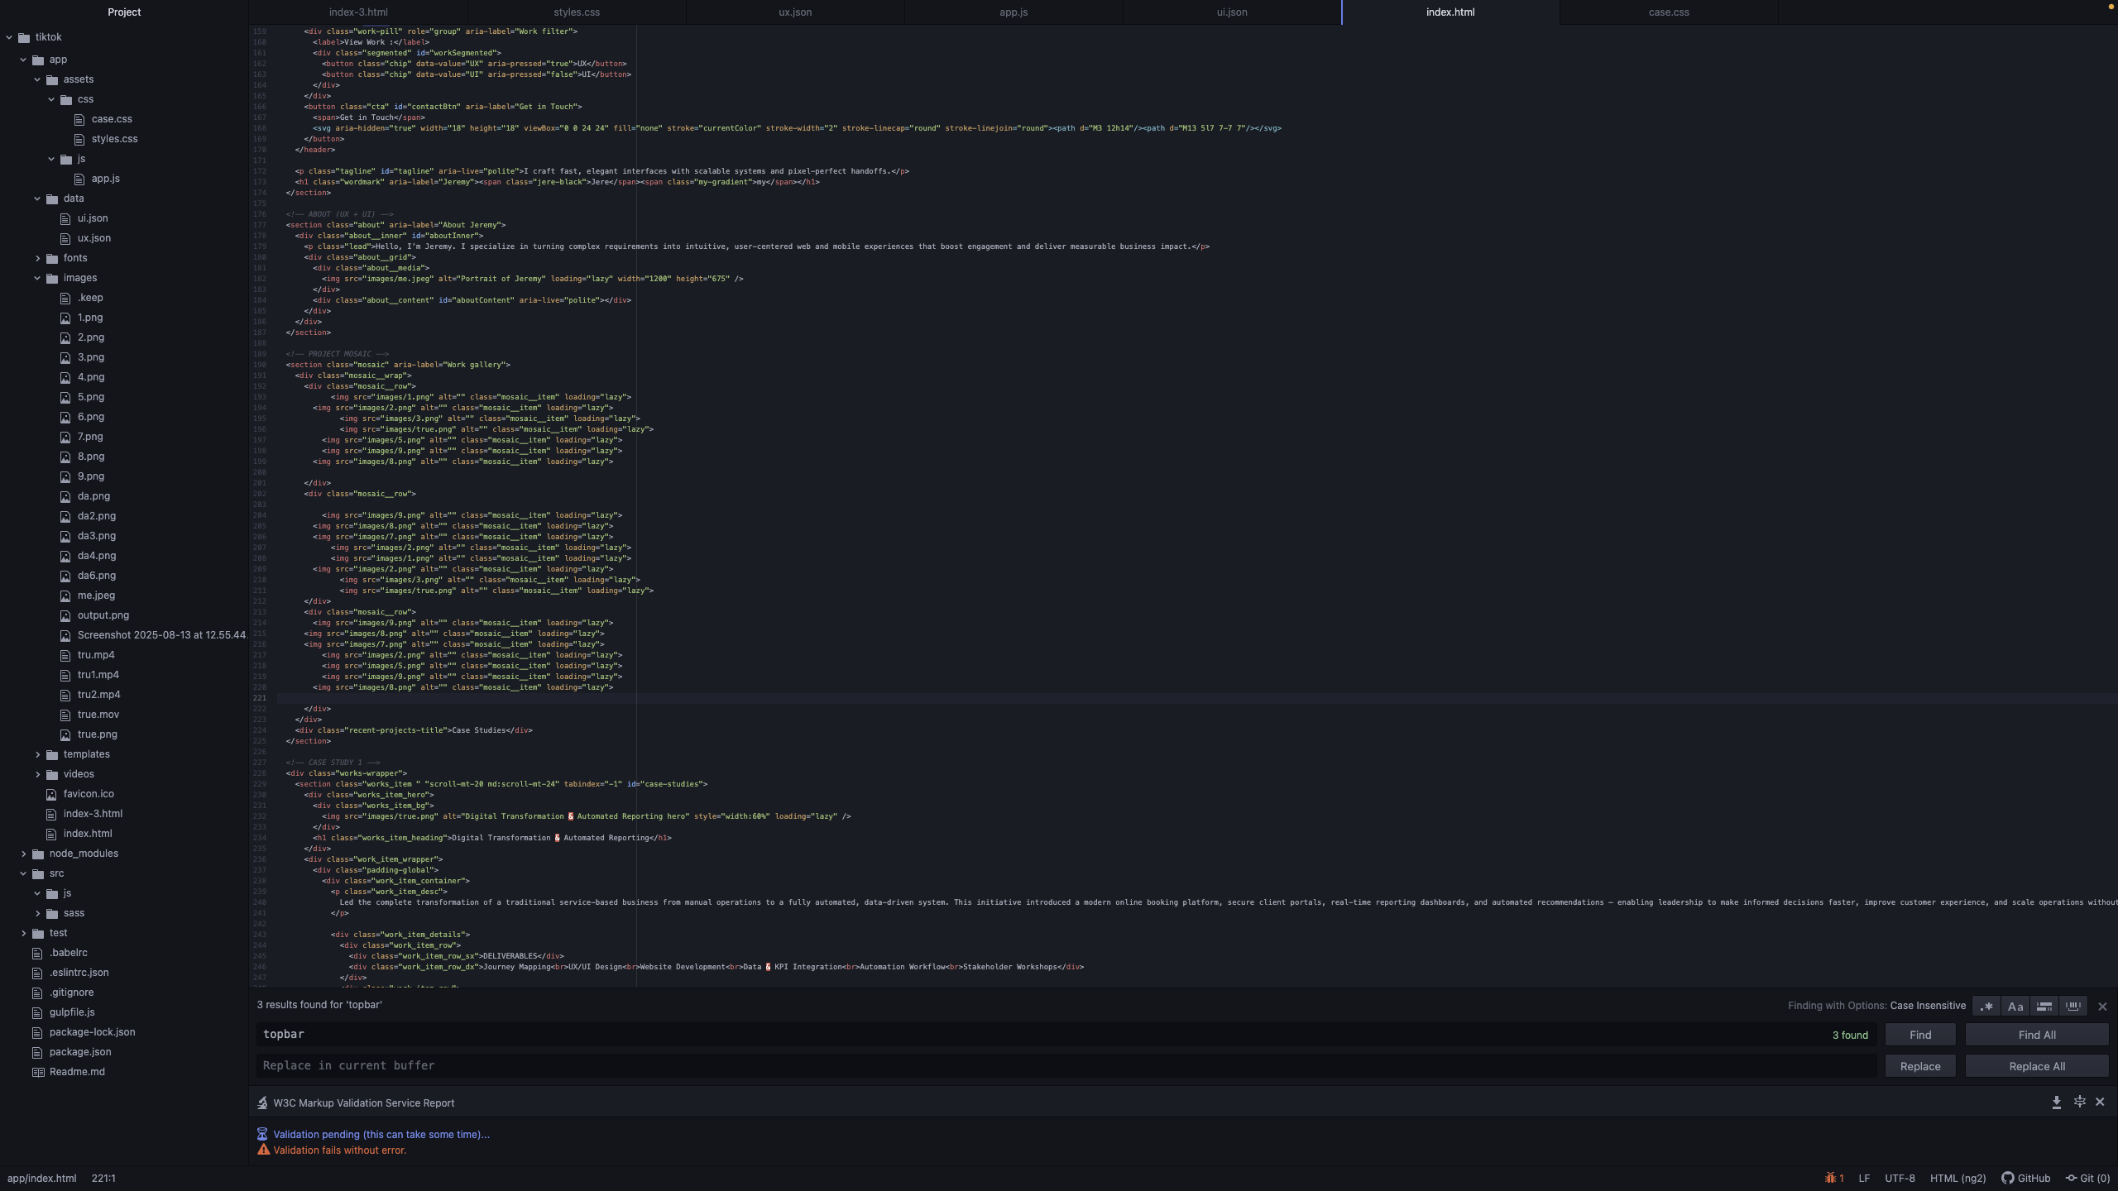Click the Replace All button
This screenshot has width=2118, height=1191.
(x=2036, y=1066)
